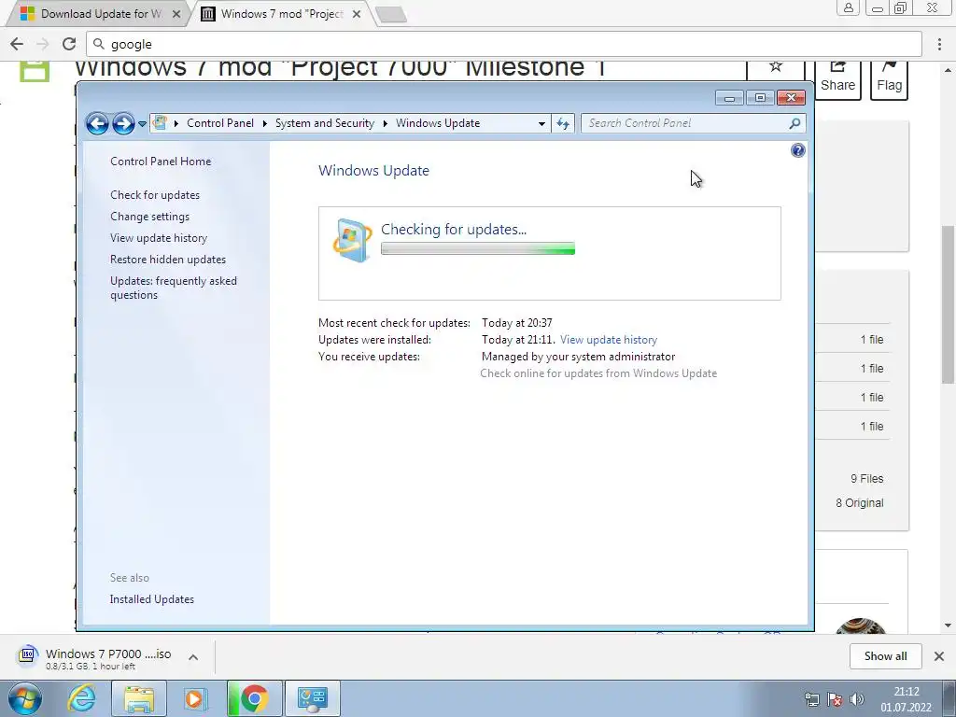The image size is (956, 717).
Task: Click webpage scrollbar down arrow
Action: point(949,625)
